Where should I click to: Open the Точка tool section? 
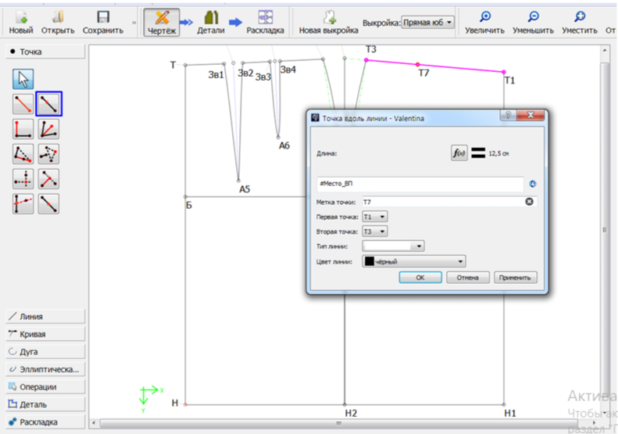(45, 52)
